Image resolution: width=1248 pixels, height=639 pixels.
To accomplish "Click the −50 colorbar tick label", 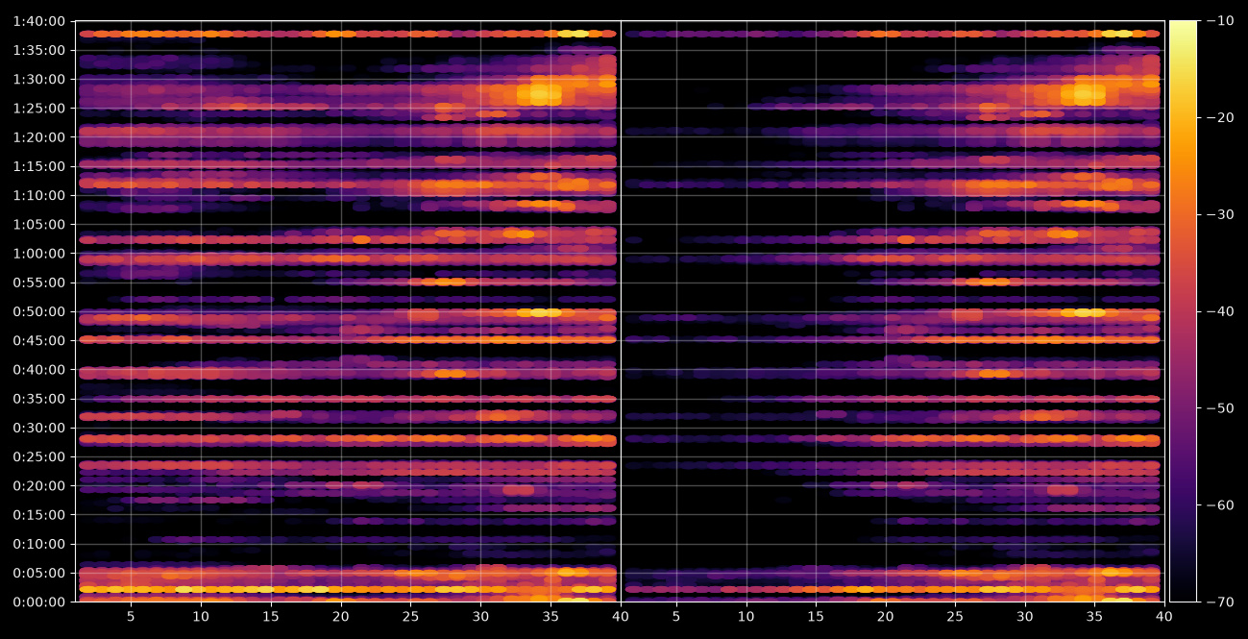I will click(x=1220, y=408).
